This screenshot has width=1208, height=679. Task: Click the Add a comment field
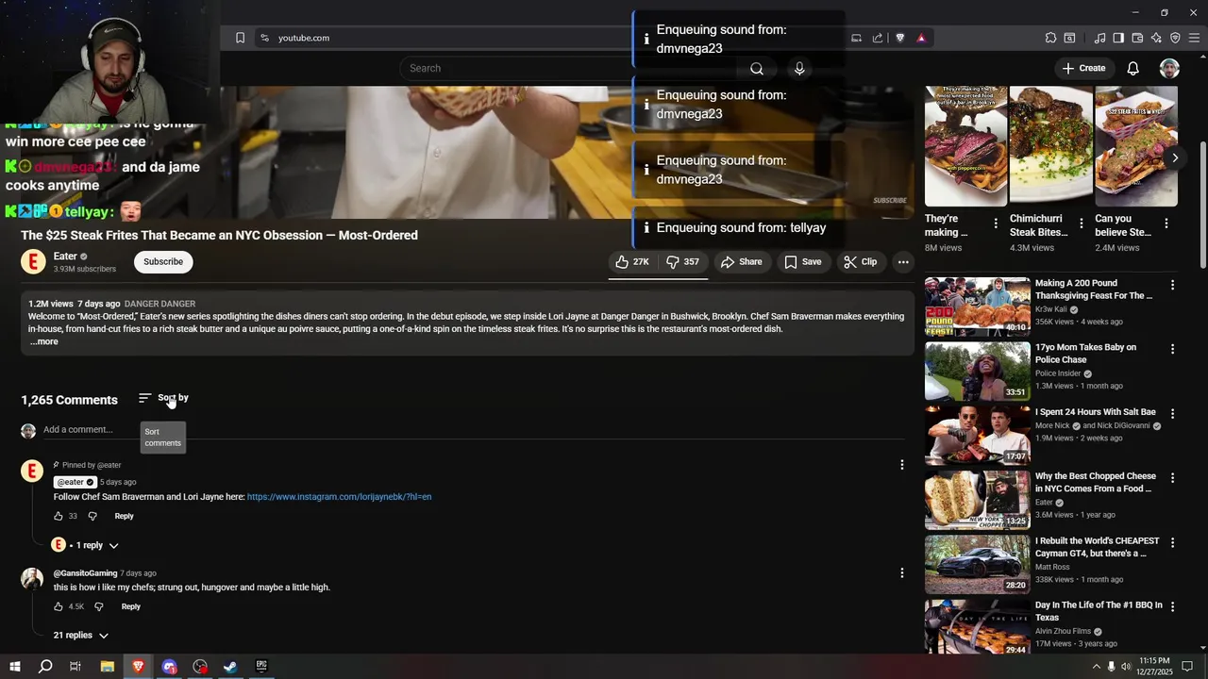point(472,430)
